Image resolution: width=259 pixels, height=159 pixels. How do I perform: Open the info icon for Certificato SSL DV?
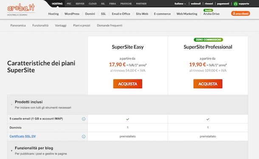pos(84,137)
